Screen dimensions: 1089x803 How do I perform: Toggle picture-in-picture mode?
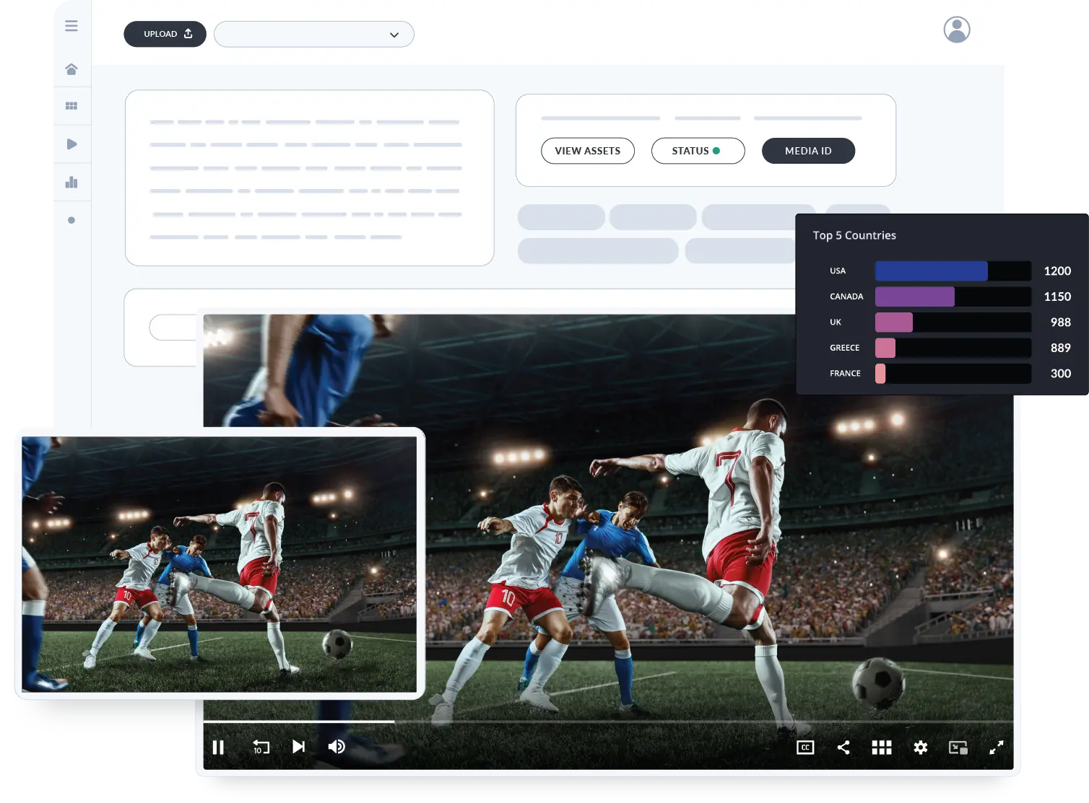pyautogui.click(x=958, y=747)
